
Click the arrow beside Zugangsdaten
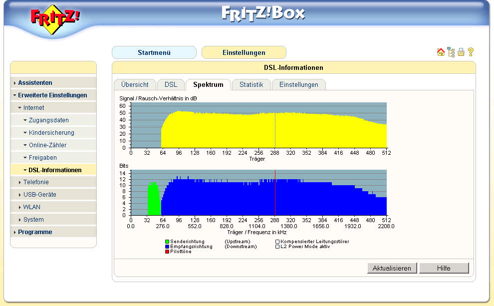click(x=25, y=120)
